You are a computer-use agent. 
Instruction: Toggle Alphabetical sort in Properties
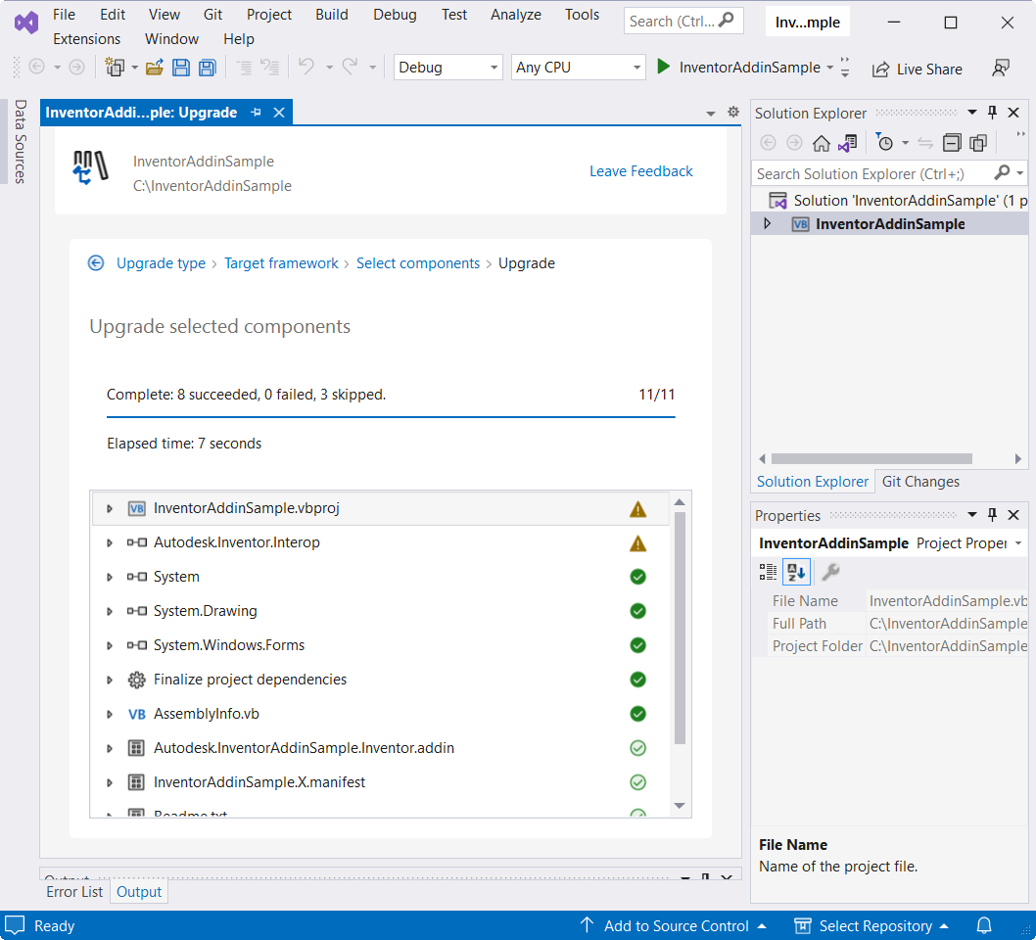tap(796, 572)
